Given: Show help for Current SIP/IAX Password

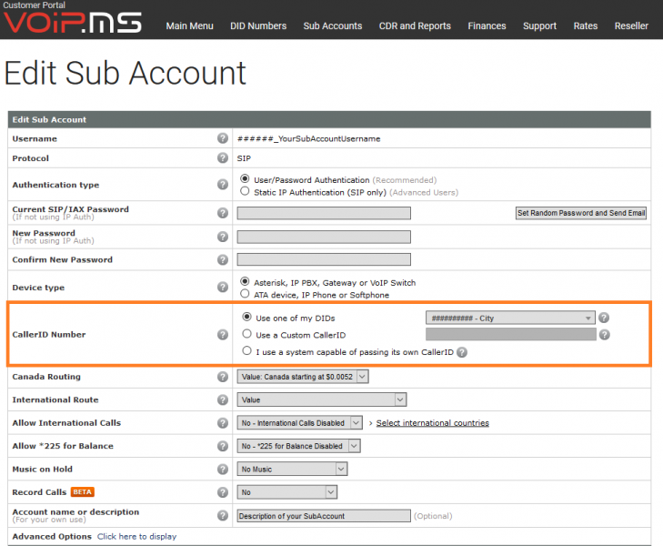Looking at the screenshot, I should [x=223, y=213].
